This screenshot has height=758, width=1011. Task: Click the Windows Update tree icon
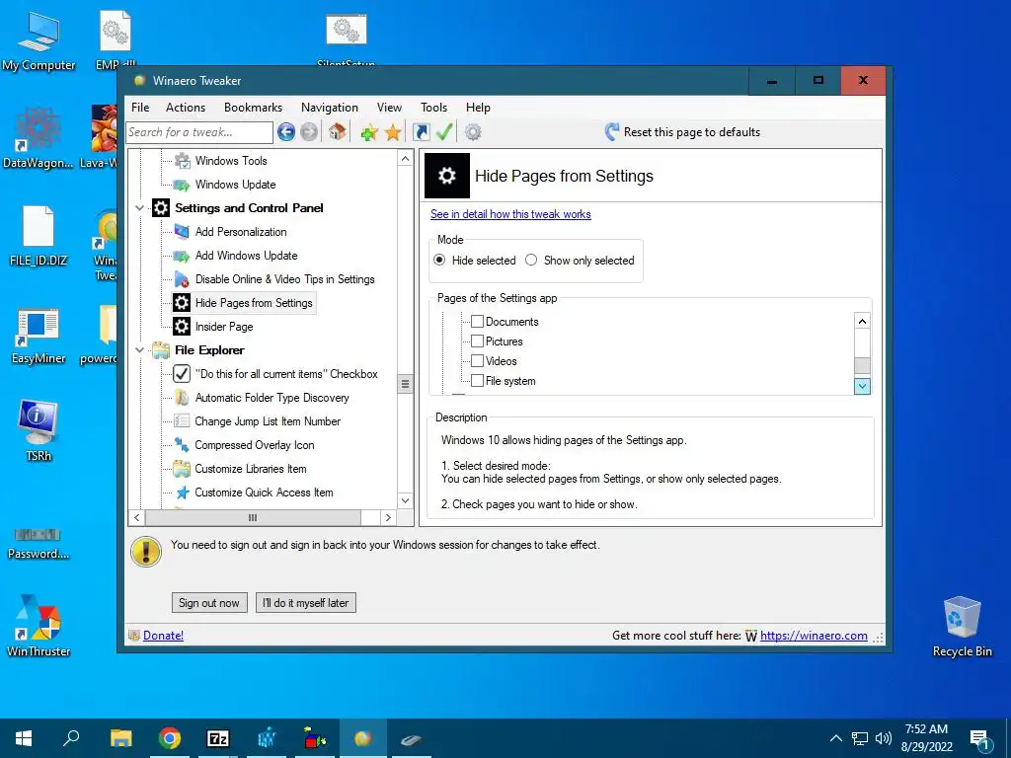coord(183,185)
